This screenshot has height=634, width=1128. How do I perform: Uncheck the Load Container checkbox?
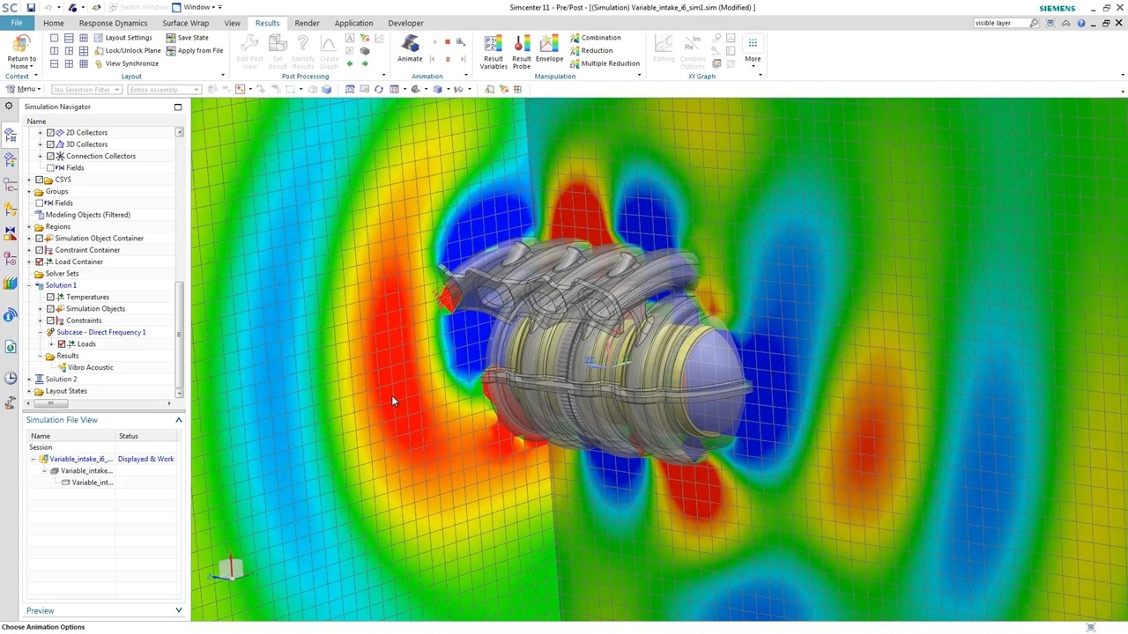tap(40, 262)
